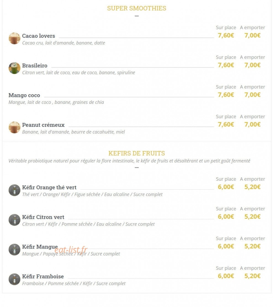Select Cacao lovers sur place price 7,60€
The width and height of the screenshot is (273, 307).
(226, 36)
